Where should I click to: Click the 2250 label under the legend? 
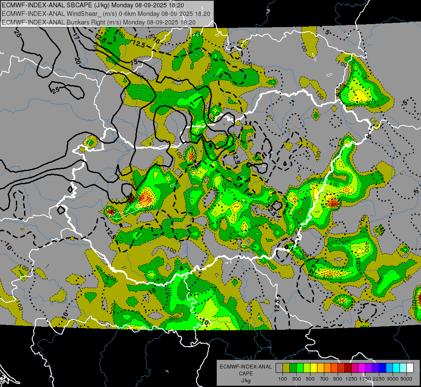(379, 379)
